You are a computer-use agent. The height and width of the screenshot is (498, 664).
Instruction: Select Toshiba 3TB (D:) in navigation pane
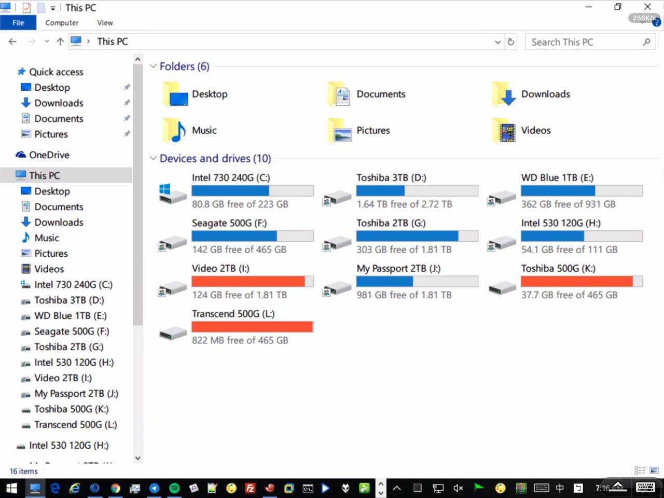(x=69, y=300)
